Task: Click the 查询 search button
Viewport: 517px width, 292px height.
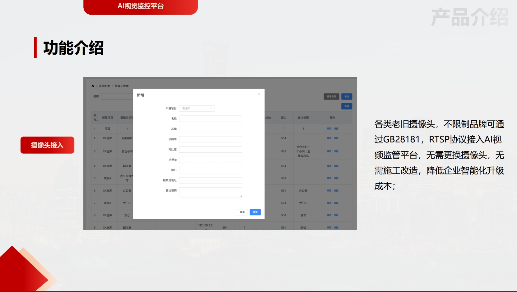Action: [347, 97]
